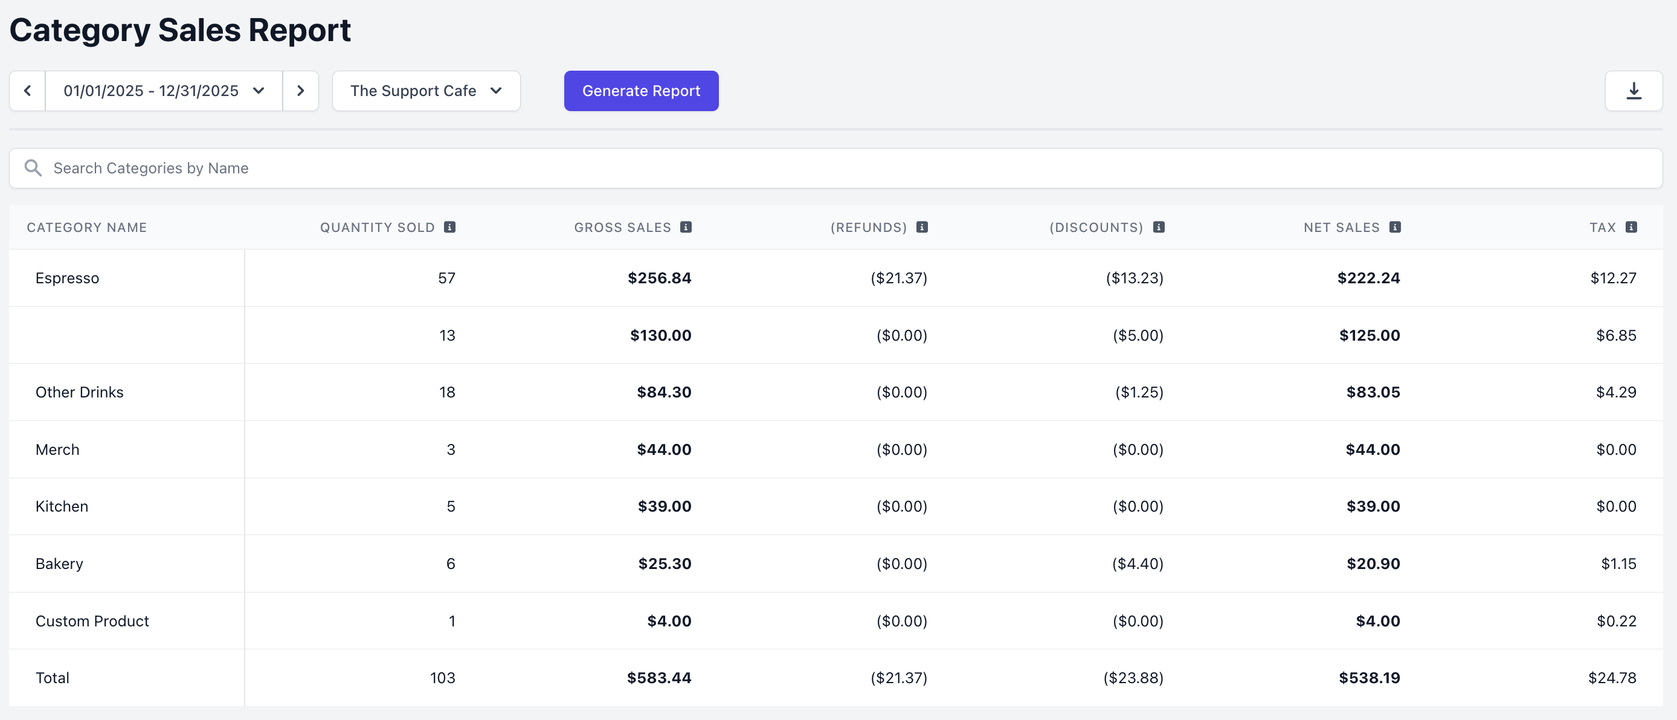Click the search magnifier icon
Image resolution: width=1677 pixels, height=720 pixels.
[x=33, y=169]
